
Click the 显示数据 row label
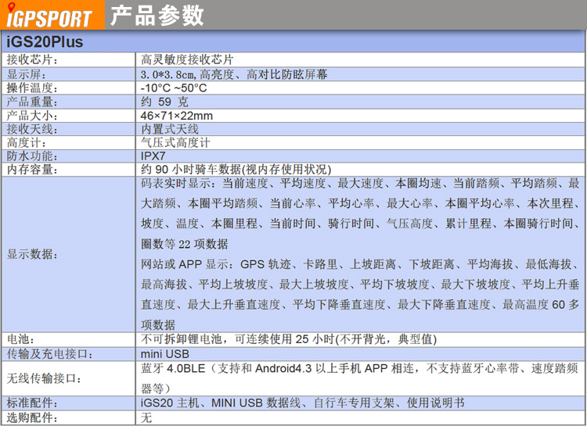tap(32, 254)
